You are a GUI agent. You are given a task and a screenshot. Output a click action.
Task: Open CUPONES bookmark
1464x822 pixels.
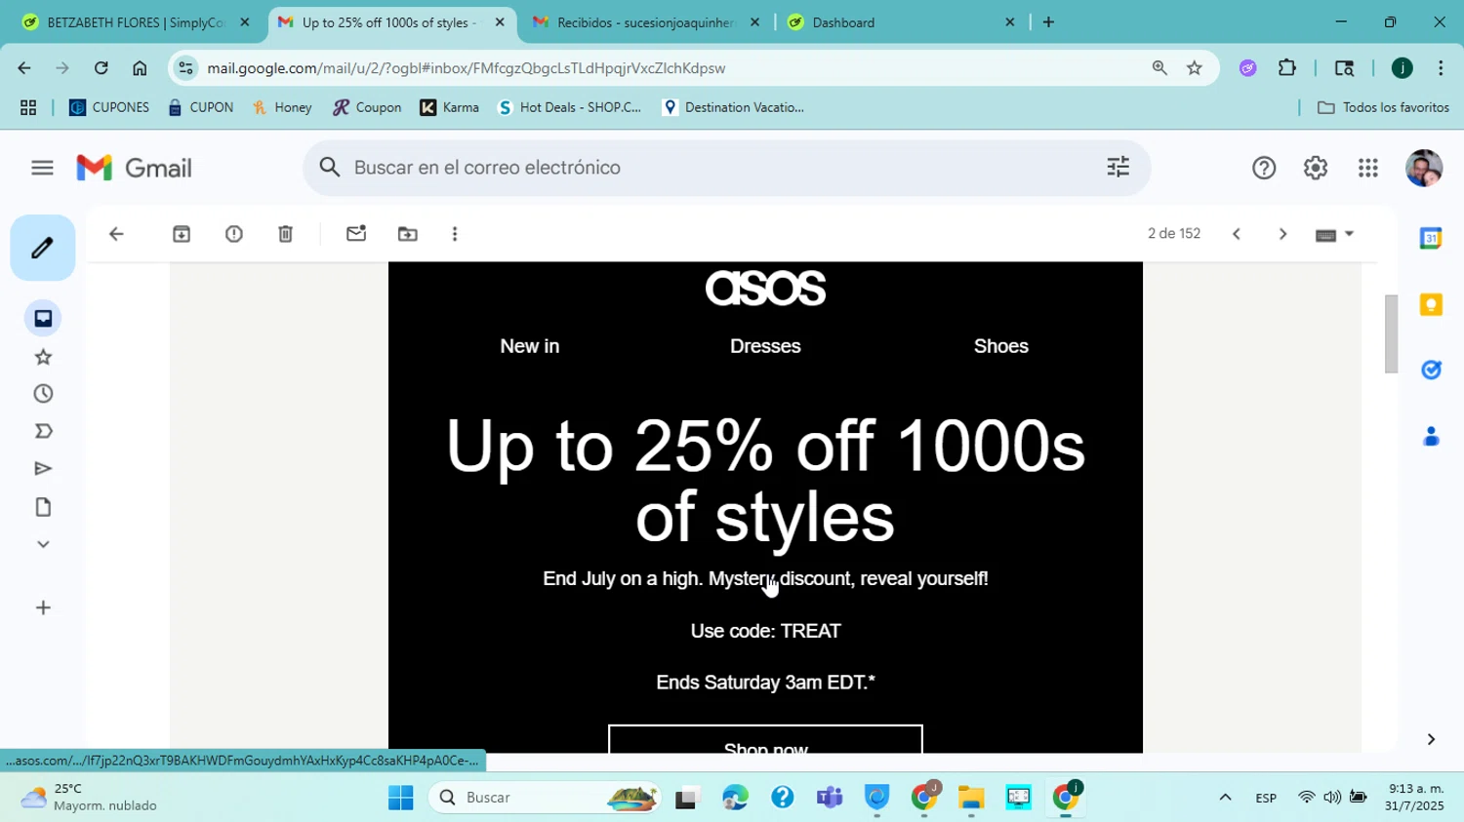tap(108, 107)
